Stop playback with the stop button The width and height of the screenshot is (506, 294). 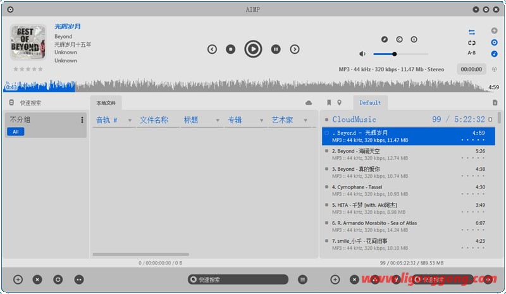pyautogui.click(x=230, y=49)
